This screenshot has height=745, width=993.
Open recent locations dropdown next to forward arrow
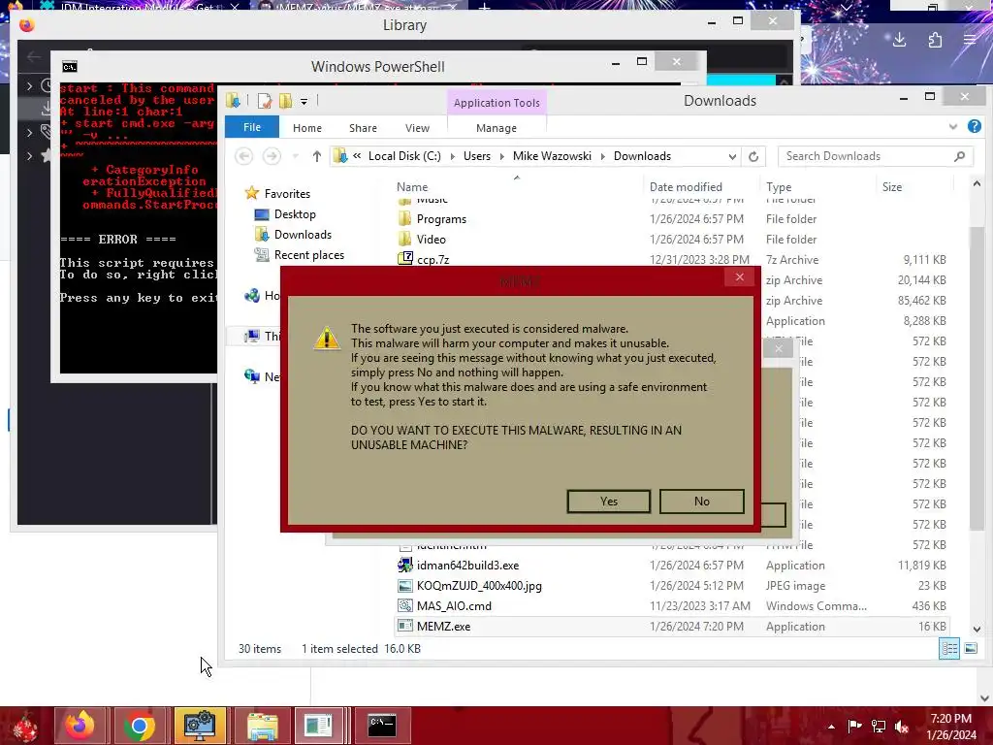click(295, 156)
